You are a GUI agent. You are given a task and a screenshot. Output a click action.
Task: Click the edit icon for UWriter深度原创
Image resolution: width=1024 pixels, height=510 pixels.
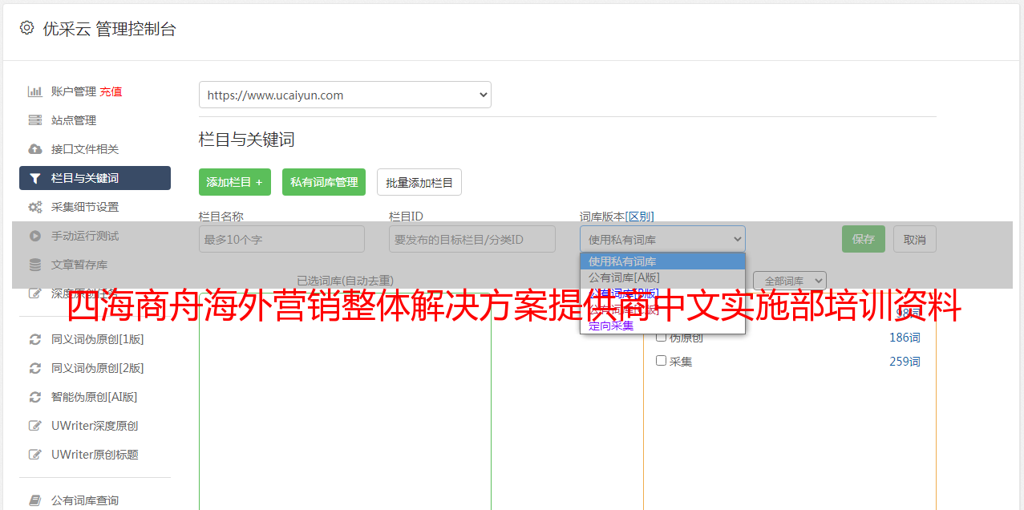tap(35, 426)
